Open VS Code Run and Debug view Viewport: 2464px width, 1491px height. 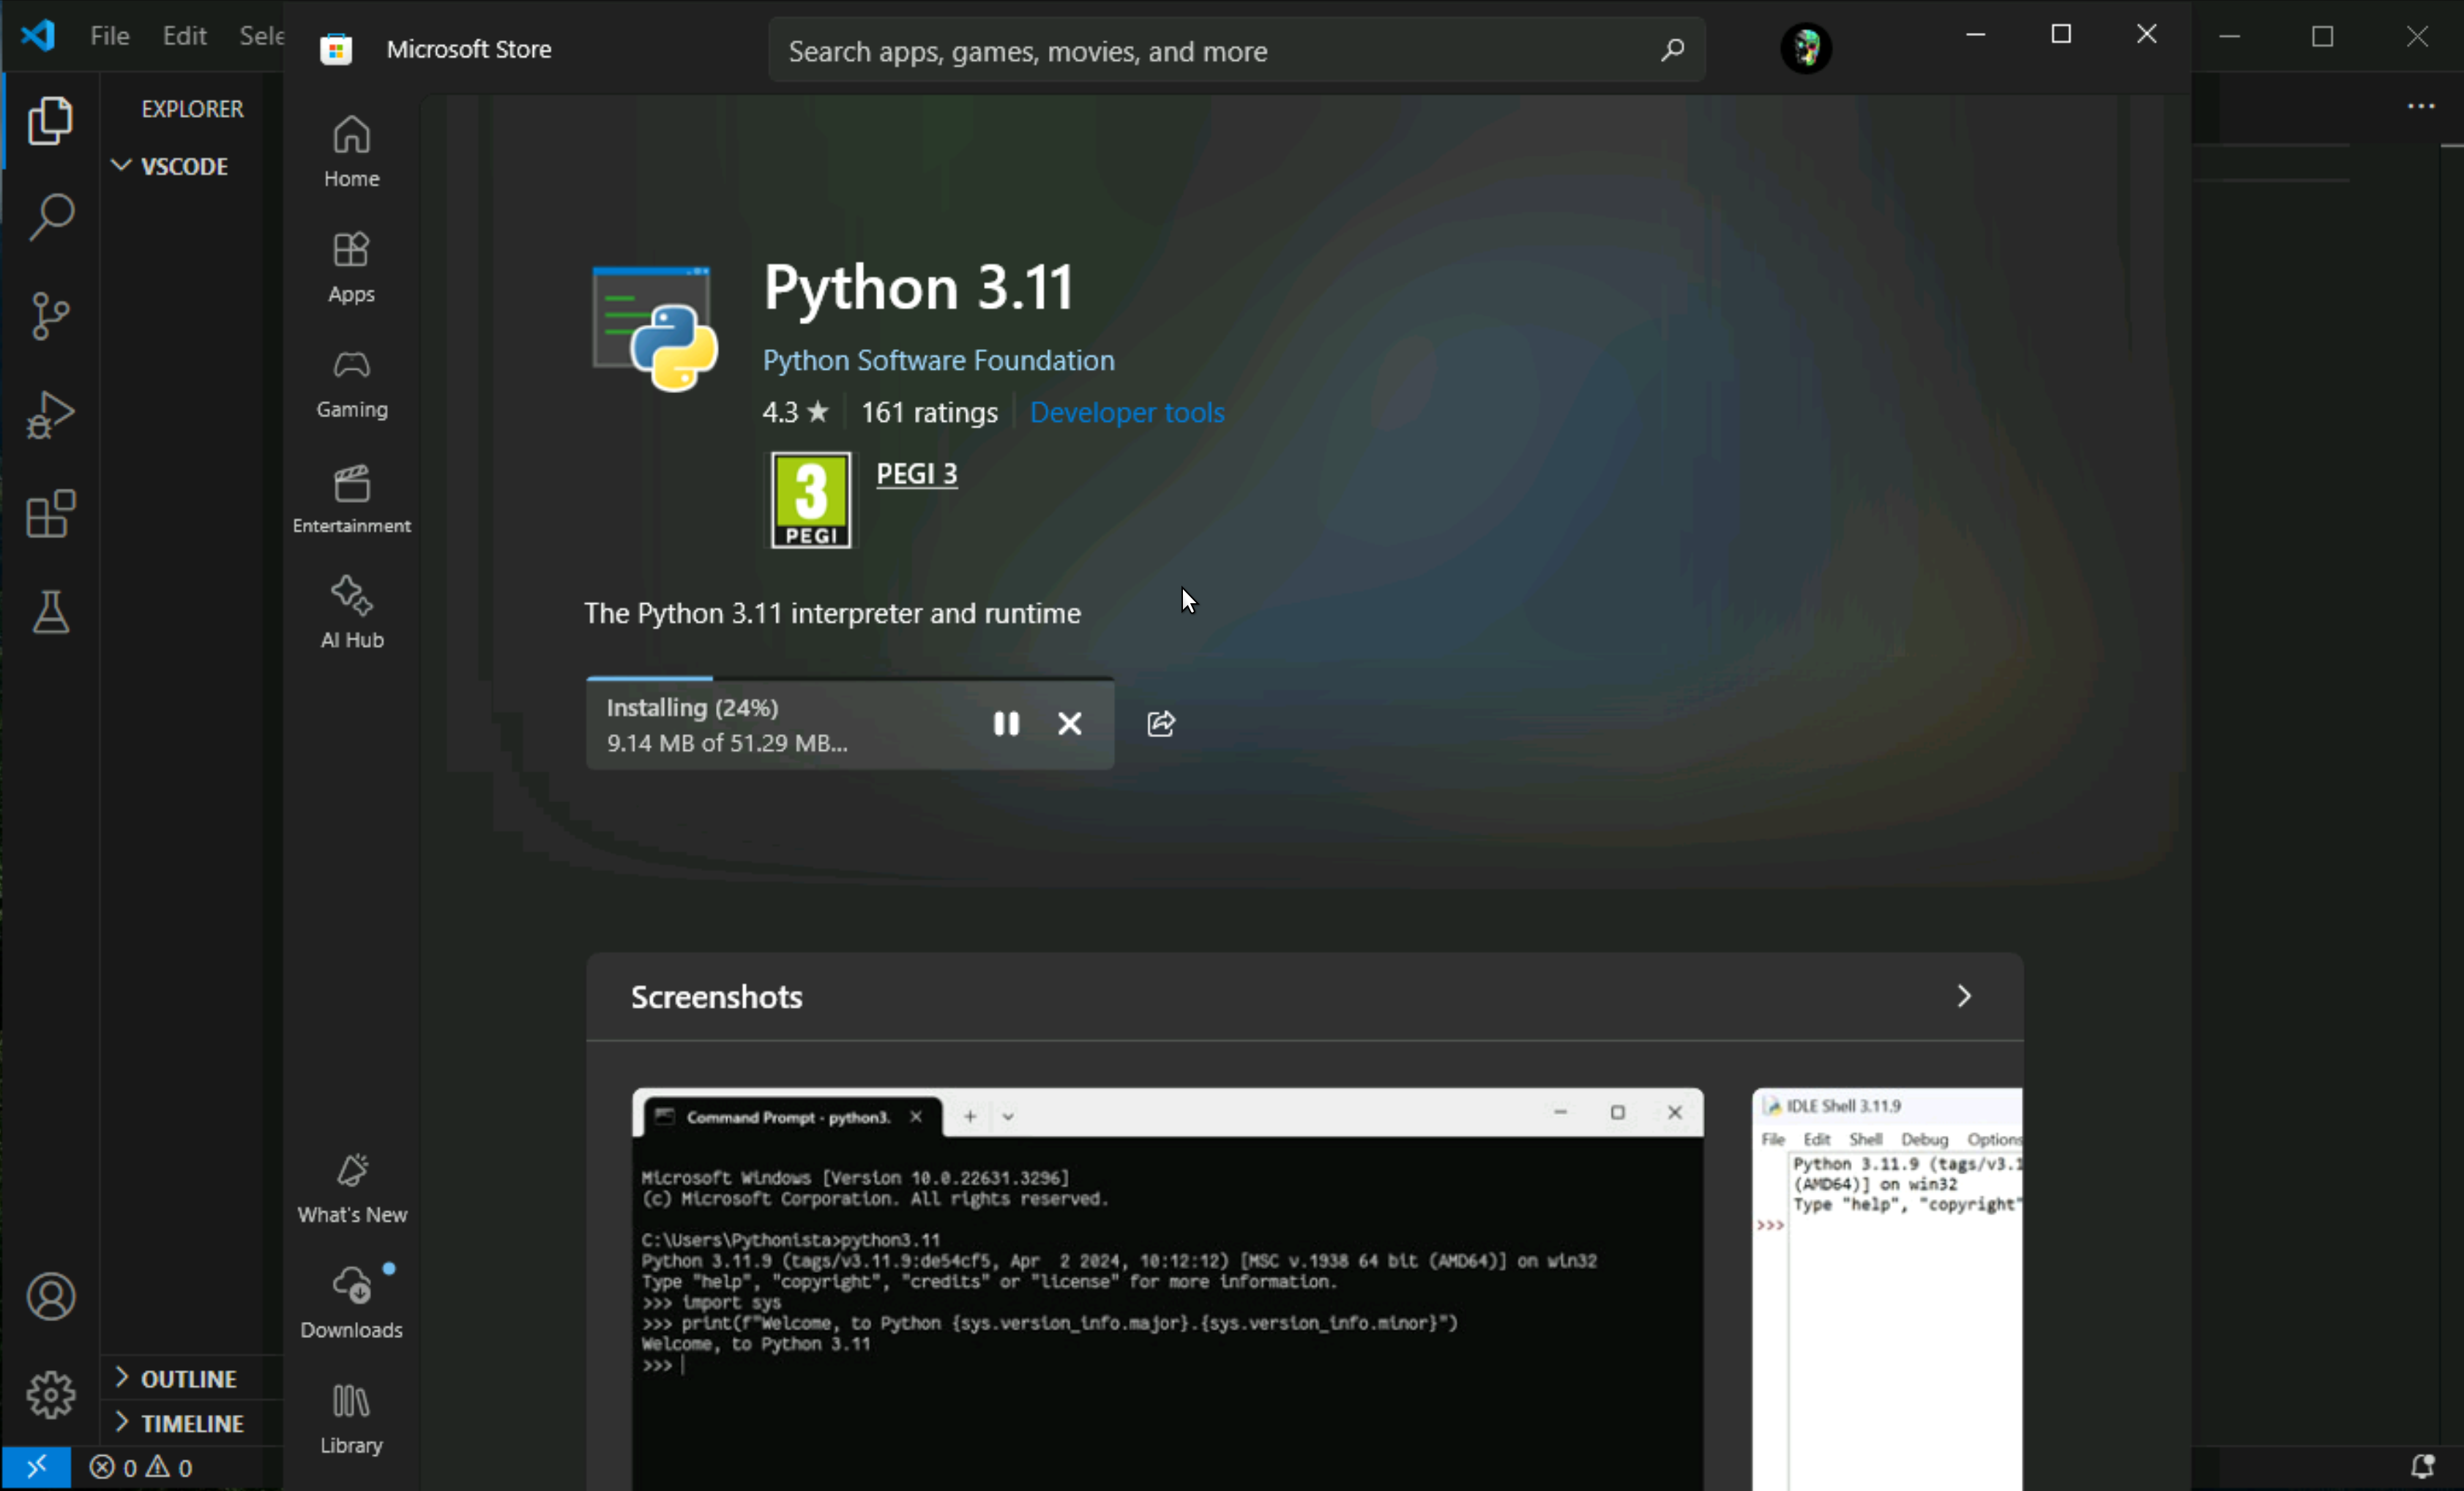(50, 415)
